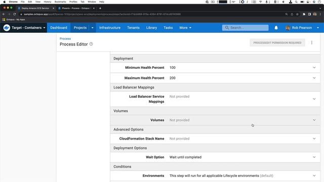This screenshot has height=182, width=324.
Task: Open Chrome File menu
Action: (x=22, y=2)
